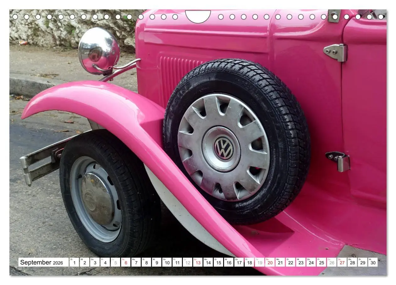396x285 pixels.
Task: Select red Sunday date 6
Action: [x=126, y=262]
